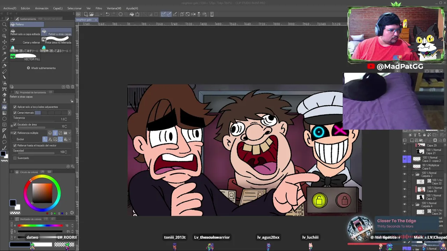Select the Lasso selection tool

pos(5,48)
